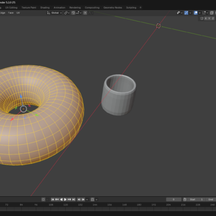Viewport: 216px width, 216px height.
Task: Click frame 168 on the timeline ruler
Action: [x=124, y=205]
